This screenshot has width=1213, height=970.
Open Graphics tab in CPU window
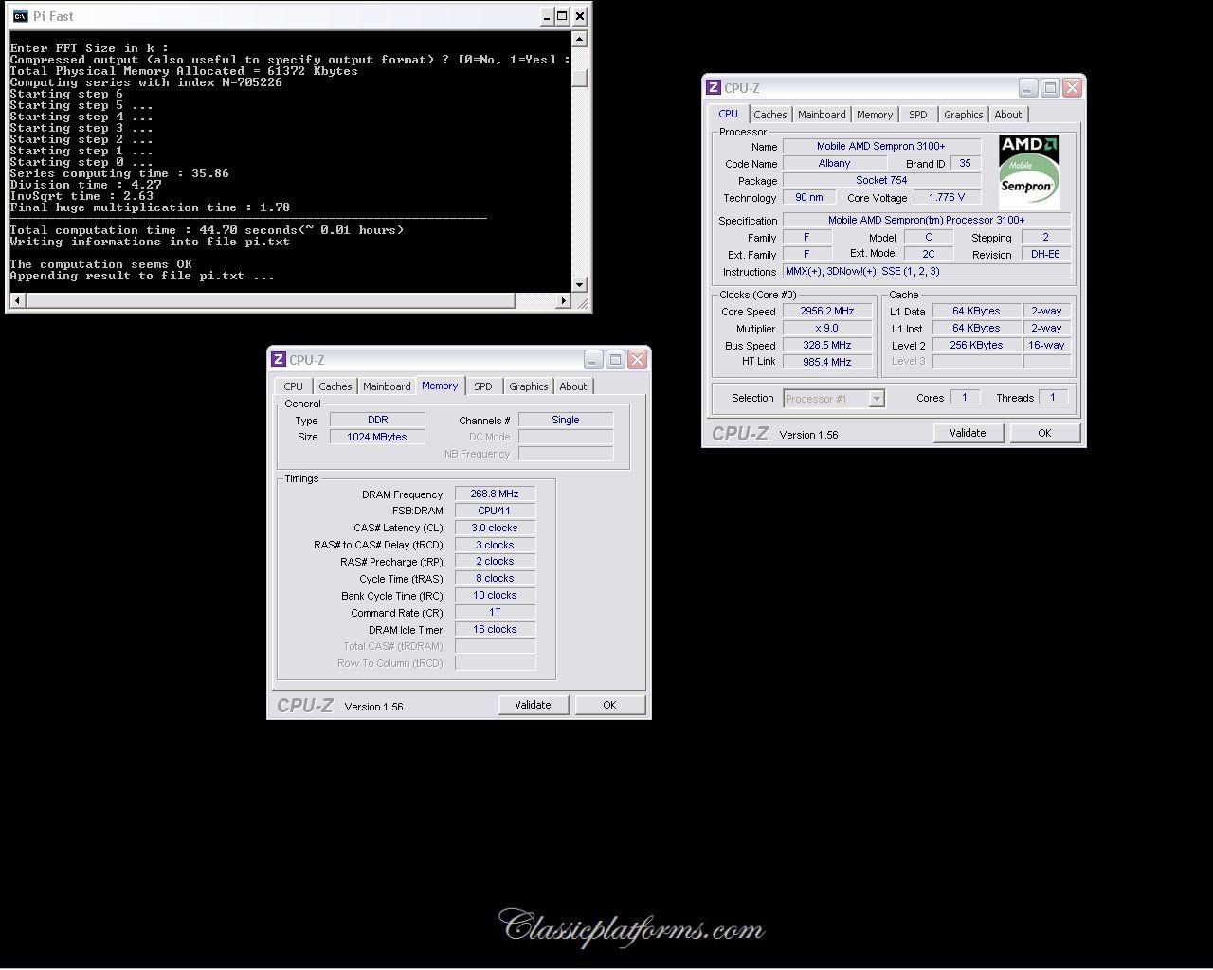point(964,115)
